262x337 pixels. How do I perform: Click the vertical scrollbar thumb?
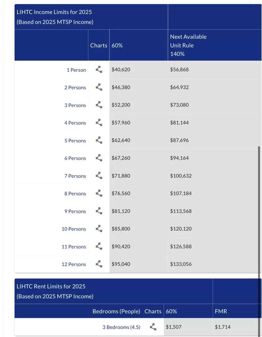pos(259,241)
